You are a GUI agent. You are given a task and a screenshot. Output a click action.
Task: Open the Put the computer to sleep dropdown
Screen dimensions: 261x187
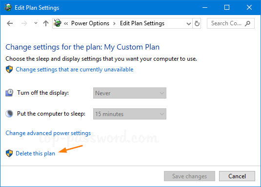tap(130, 114)
